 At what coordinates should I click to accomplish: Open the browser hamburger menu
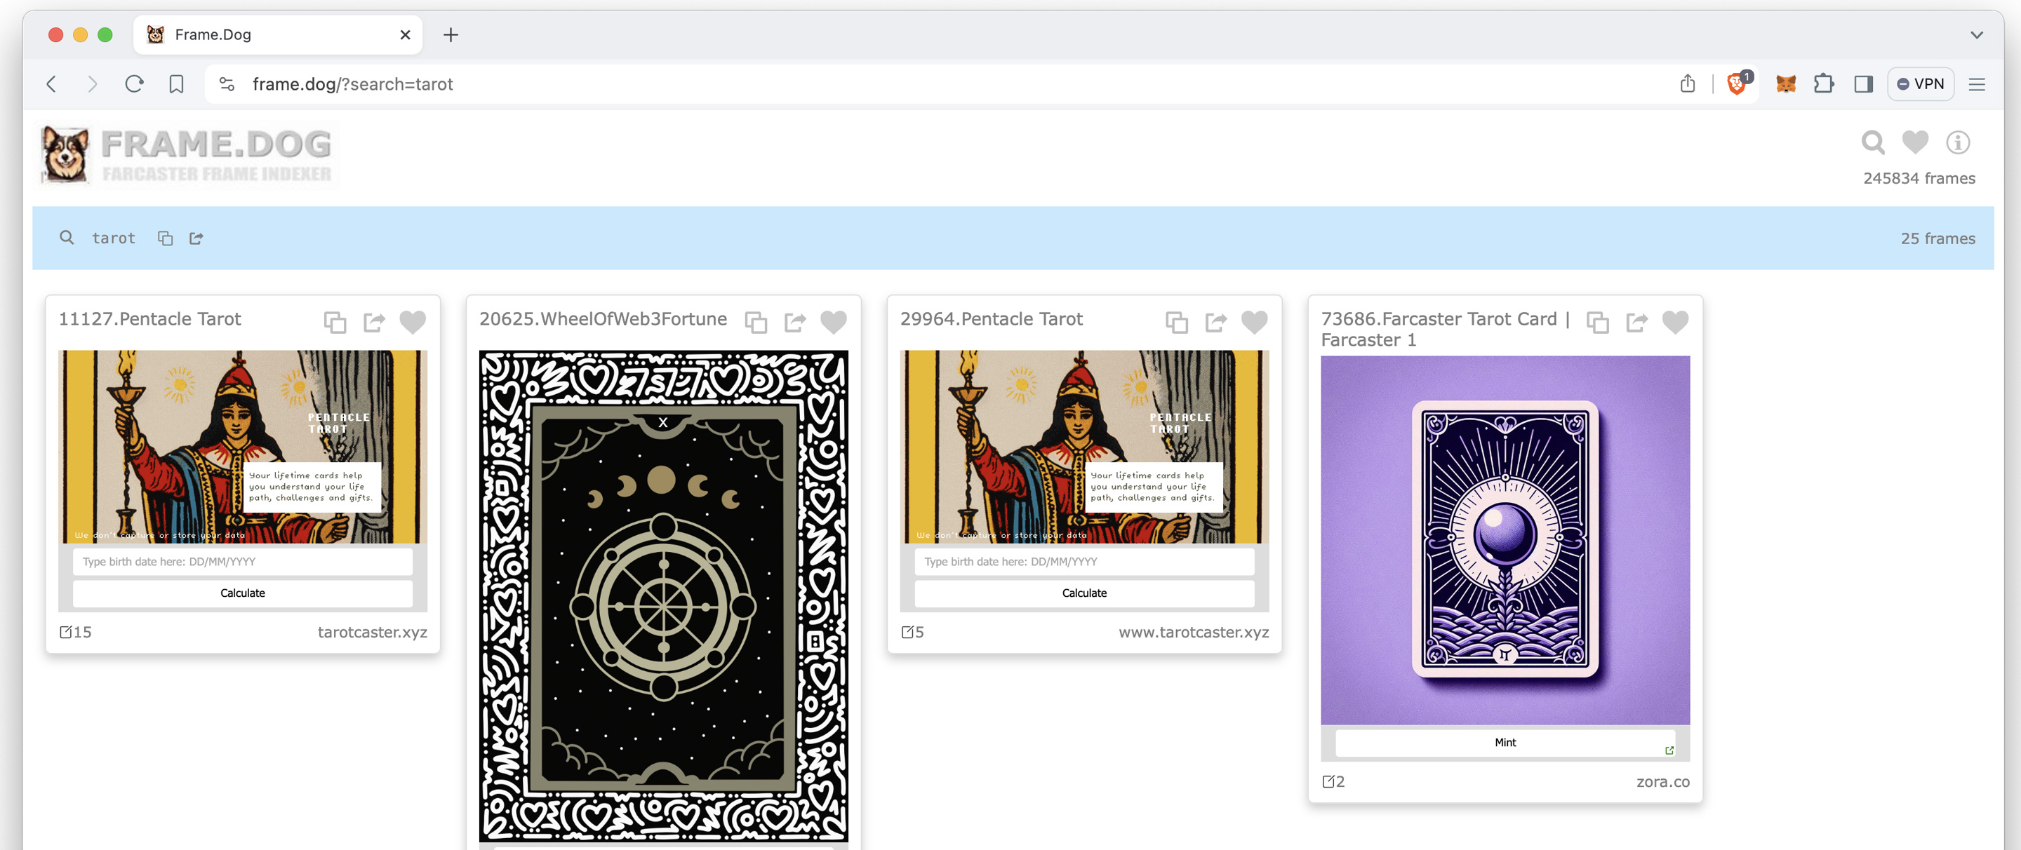tap(1976, 84)
